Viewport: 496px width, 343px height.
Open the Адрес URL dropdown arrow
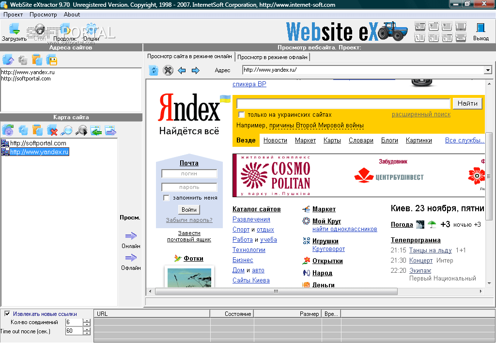[488, 70]
